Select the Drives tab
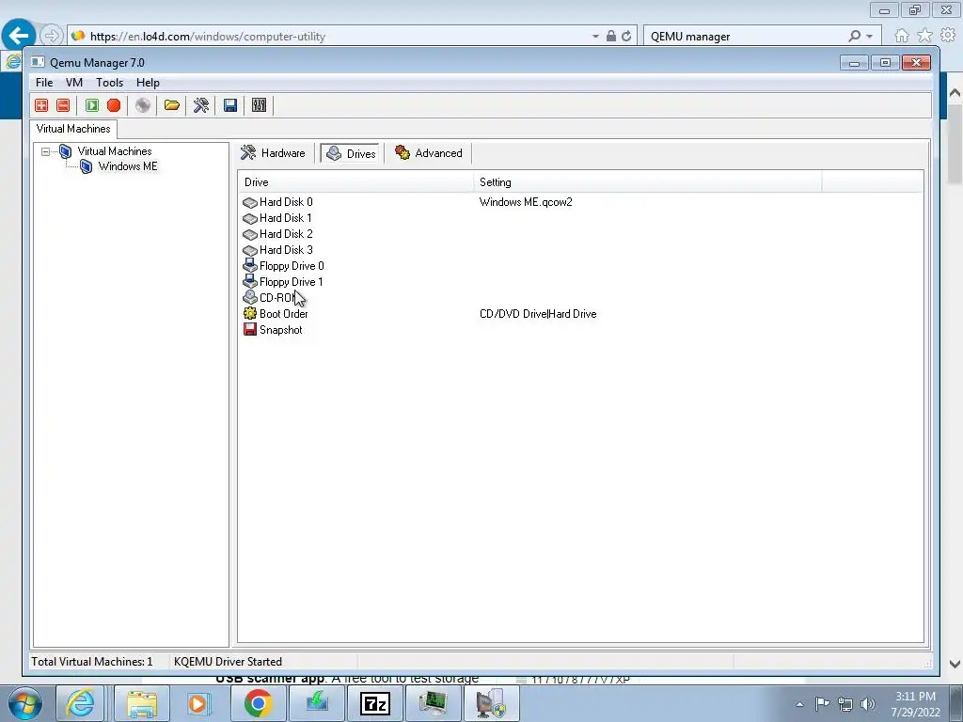Screen dimensions: 963x722 (x=352, y=153)
